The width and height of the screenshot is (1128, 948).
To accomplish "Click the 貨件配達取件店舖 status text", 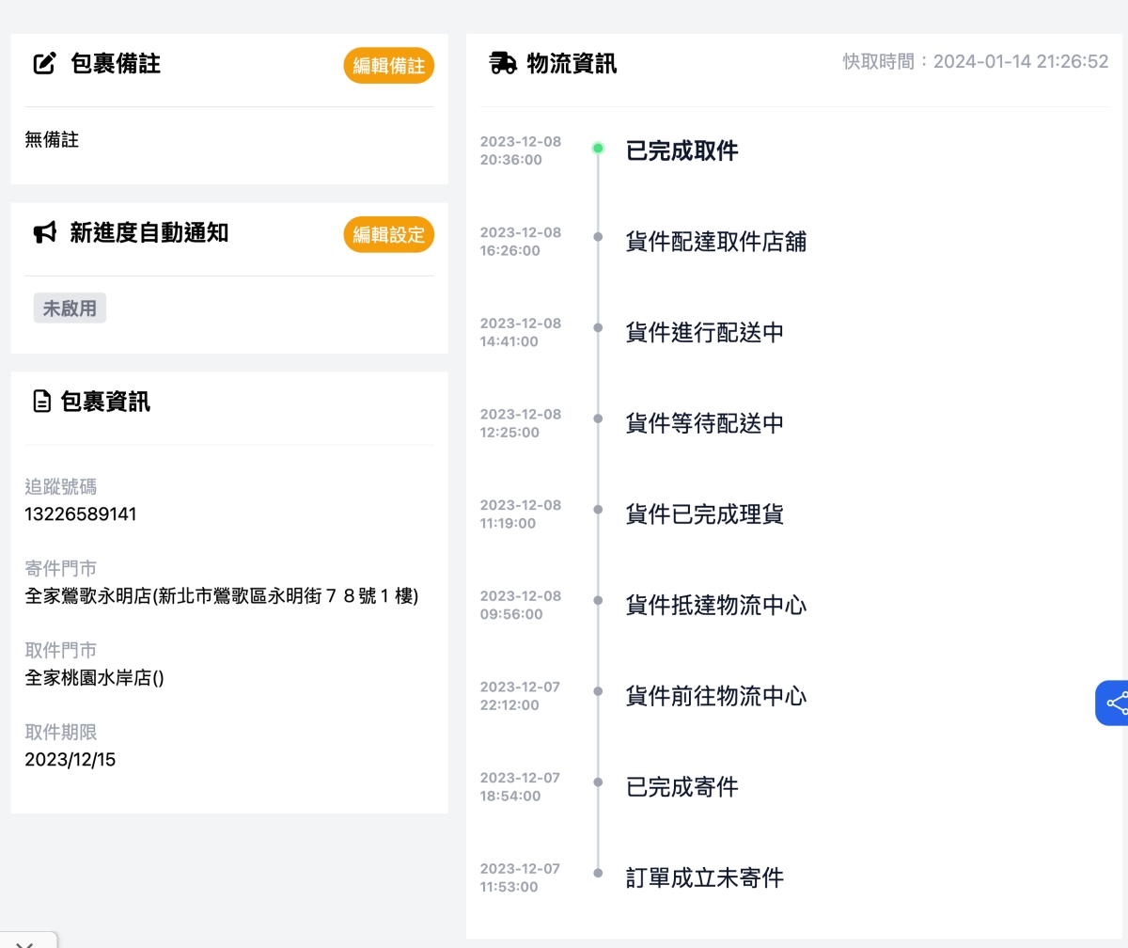I will pyautogui.click(x=716, y=242).
